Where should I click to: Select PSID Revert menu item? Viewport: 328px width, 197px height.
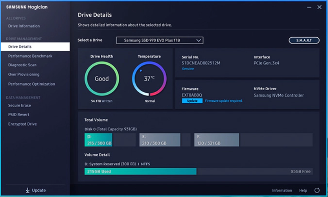pyautogui.click(x=19, y=115)
